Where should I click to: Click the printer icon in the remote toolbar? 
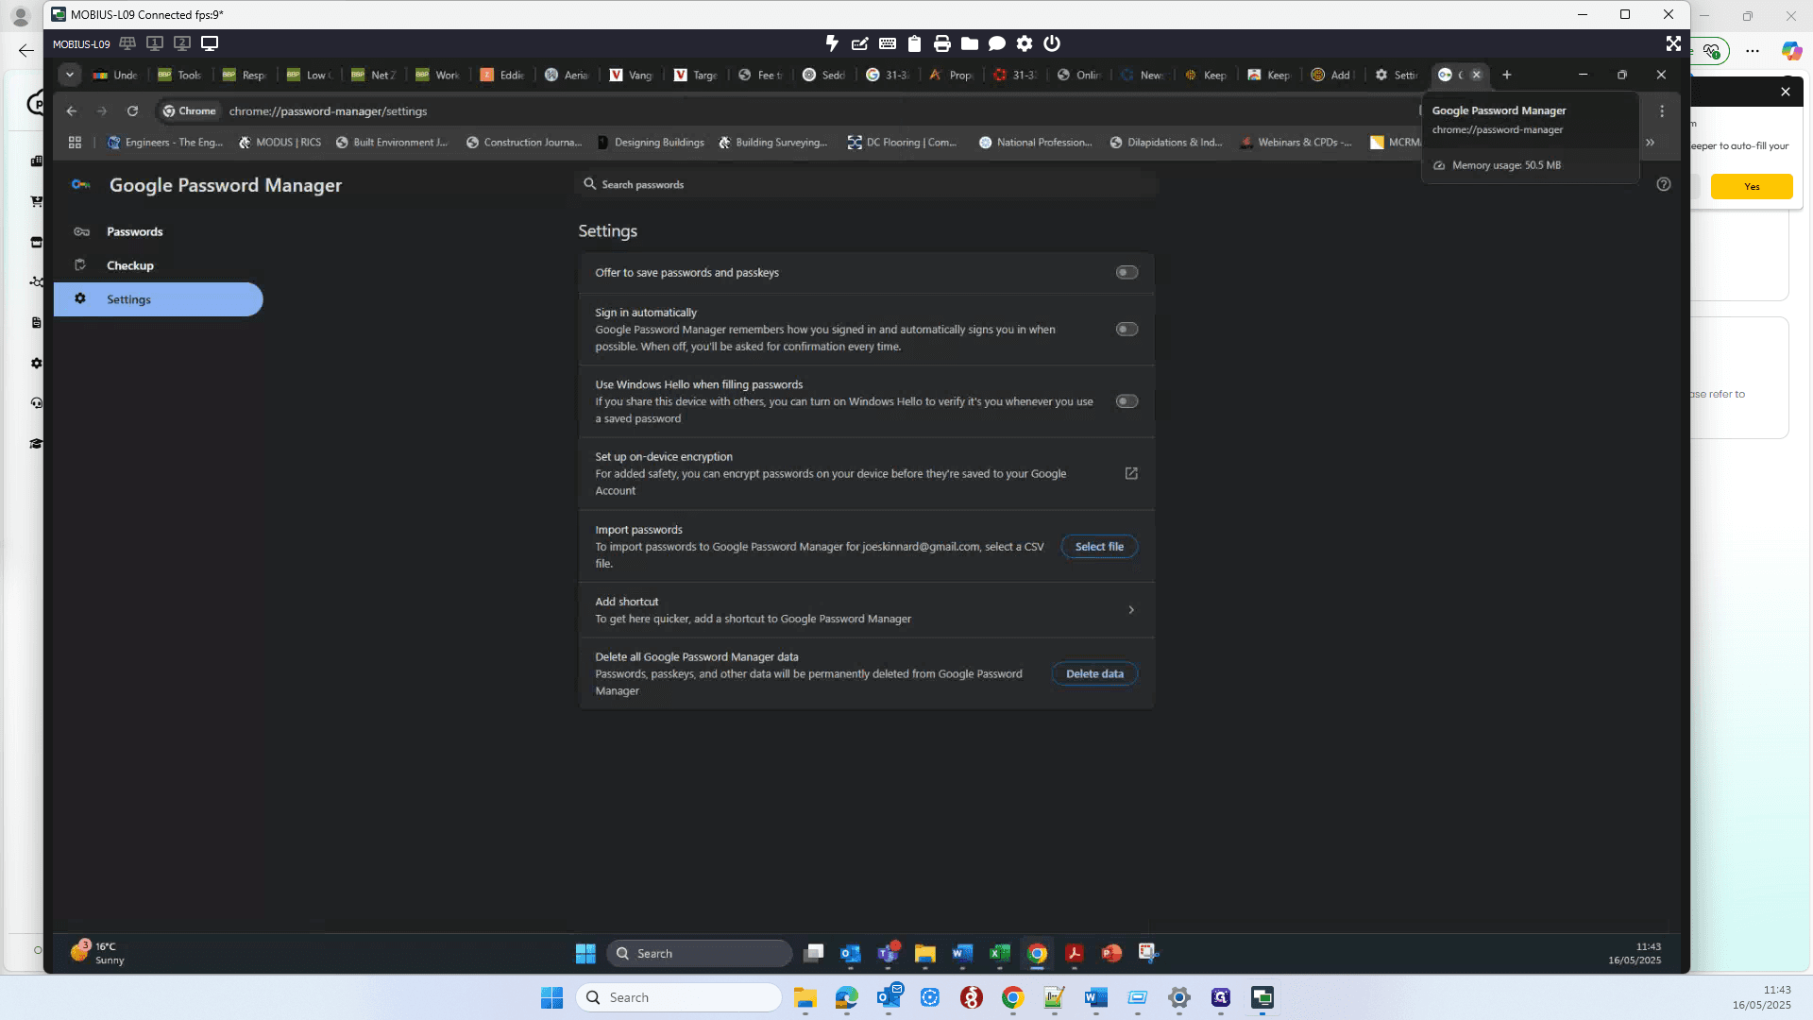click(941, 43)
